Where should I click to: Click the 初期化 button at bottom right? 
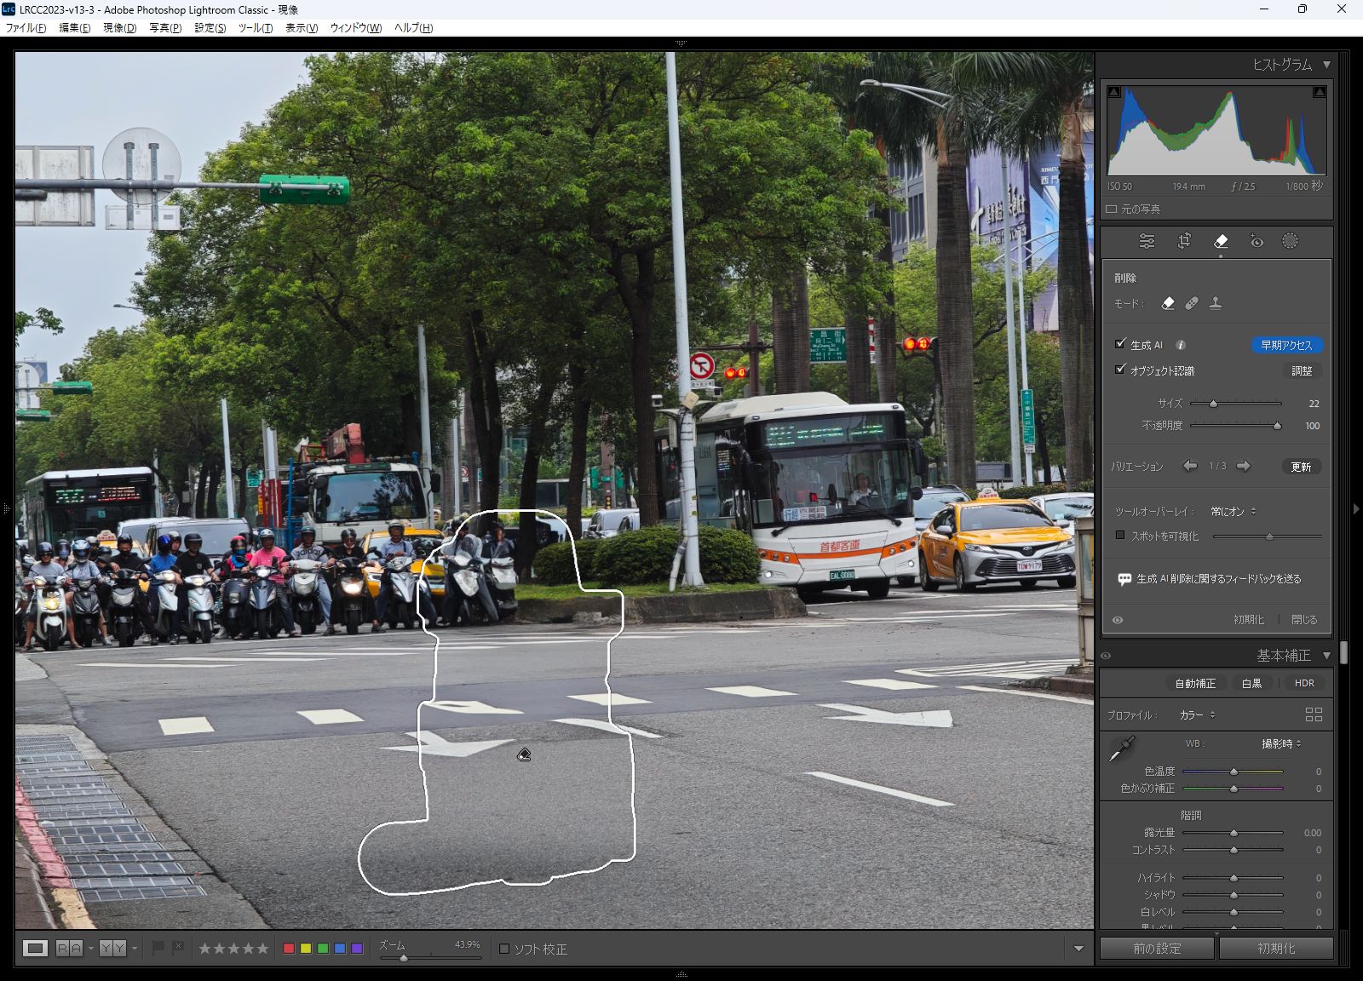point(1275,949)
